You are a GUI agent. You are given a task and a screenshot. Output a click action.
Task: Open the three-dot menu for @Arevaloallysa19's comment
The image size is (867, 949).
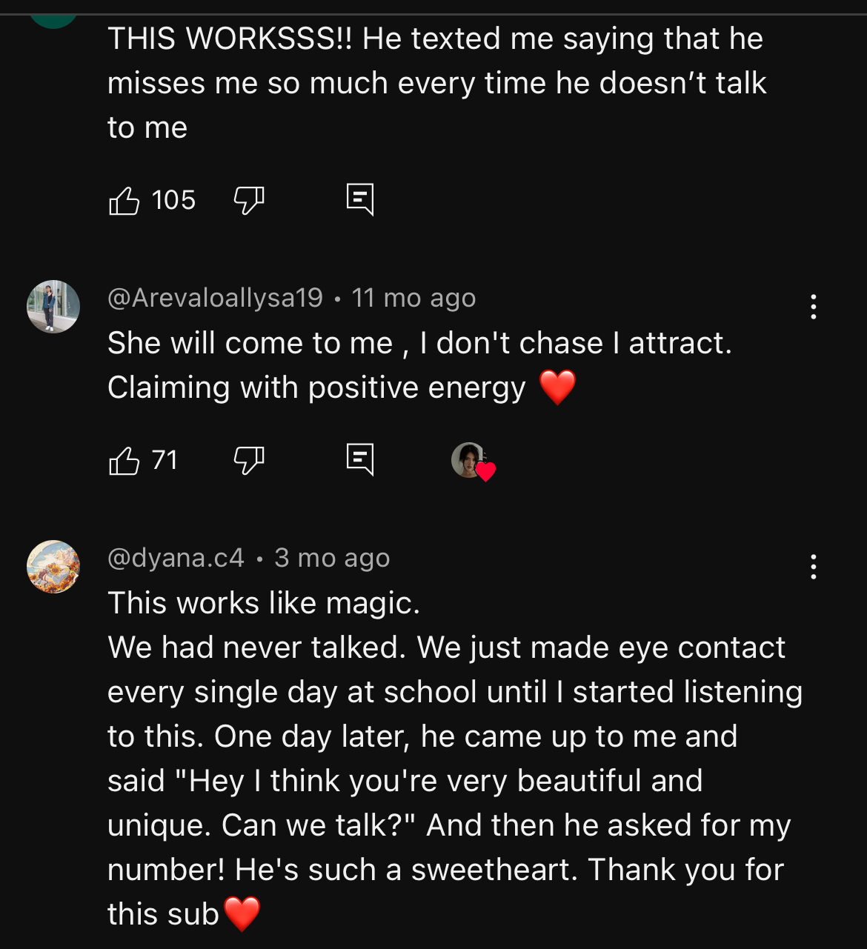pos(814,307)
